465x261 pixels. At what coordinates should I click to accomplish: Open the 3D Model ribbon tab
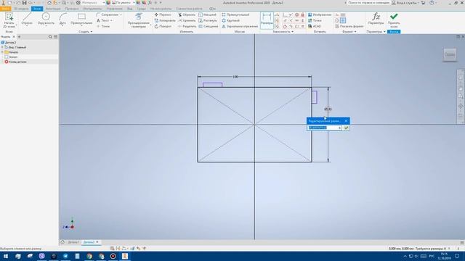pos(22,9)
